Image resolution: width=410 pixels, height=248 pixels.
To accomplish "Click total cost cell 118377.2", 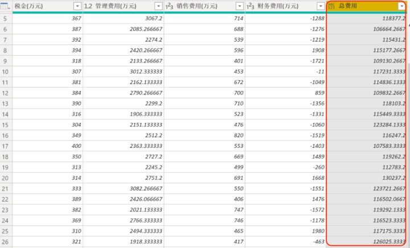I will [x=366, y=19].
